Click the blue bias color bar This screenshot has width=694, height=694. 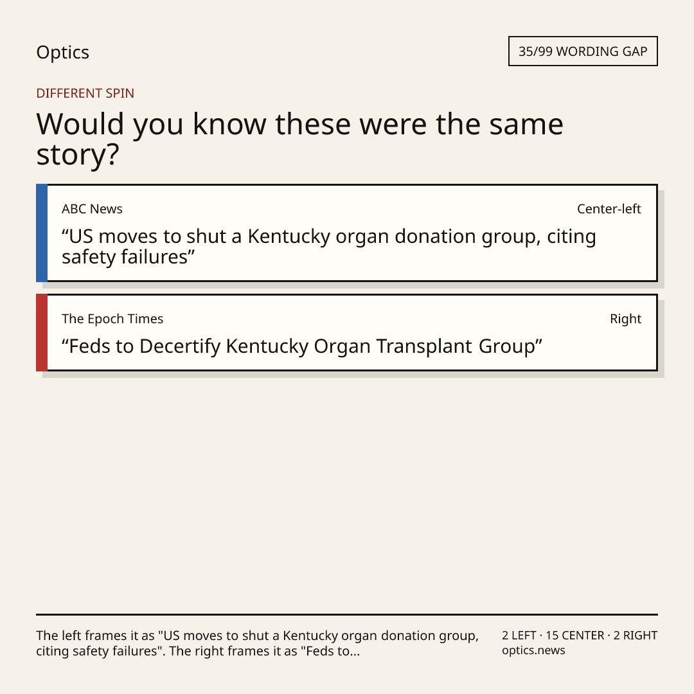42,233
